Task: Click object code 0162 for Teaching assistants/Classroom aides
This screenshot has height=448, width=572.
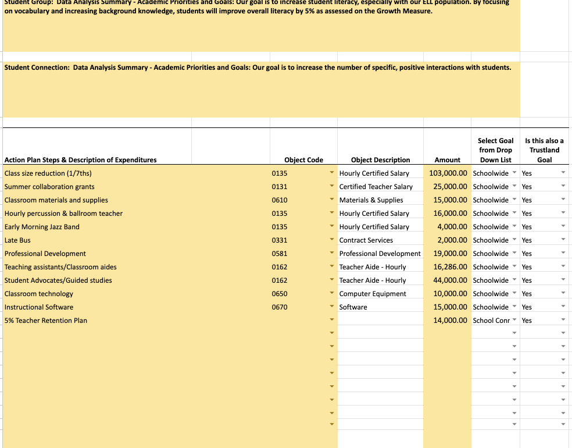Action: (280, 267)
